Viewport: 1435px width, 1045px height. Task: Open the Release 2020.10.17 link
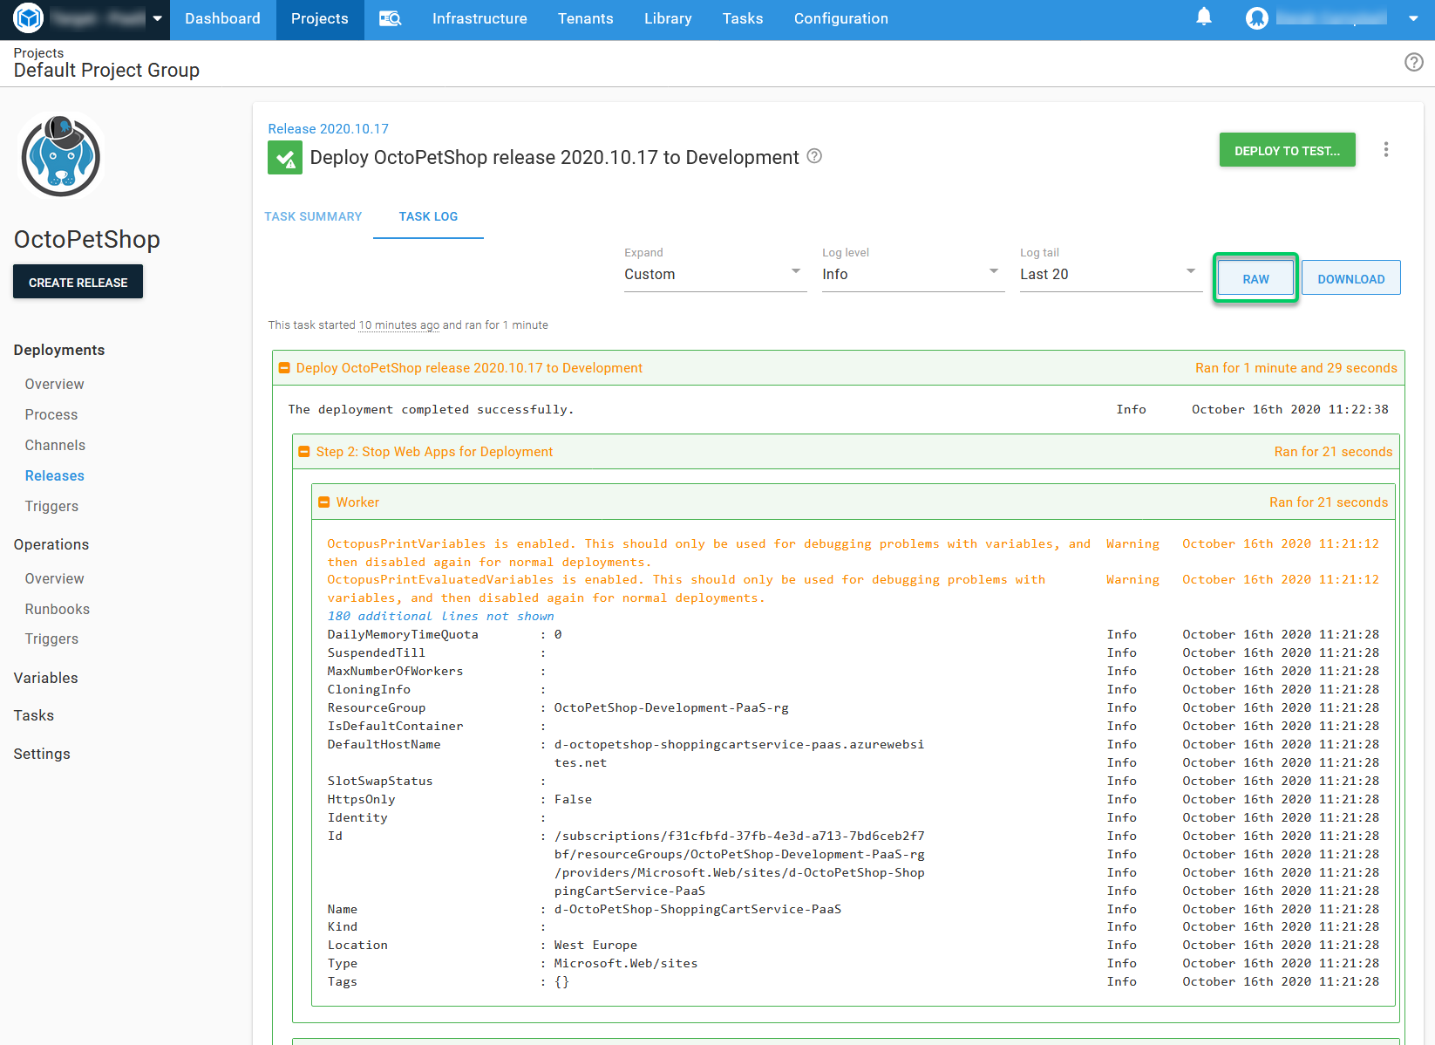pos(328,128)
